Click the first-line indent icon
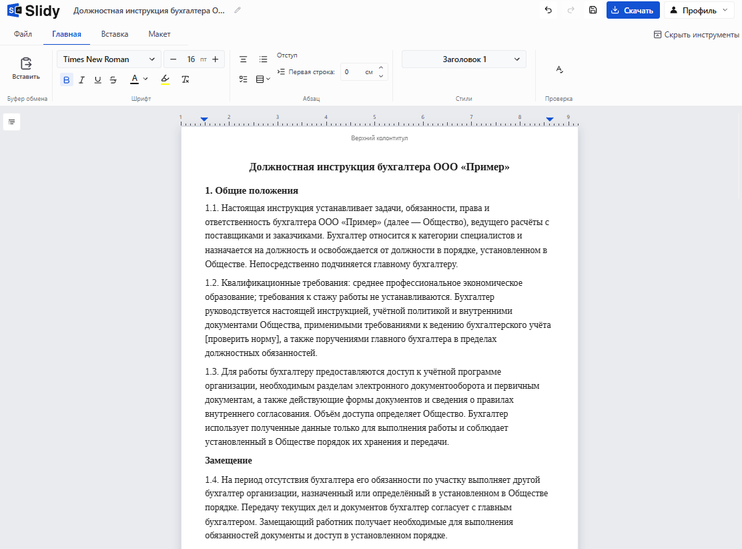Image resolution: width=742 pixels, height=549 pixels. pyautogui.click(x=281, y=72)
